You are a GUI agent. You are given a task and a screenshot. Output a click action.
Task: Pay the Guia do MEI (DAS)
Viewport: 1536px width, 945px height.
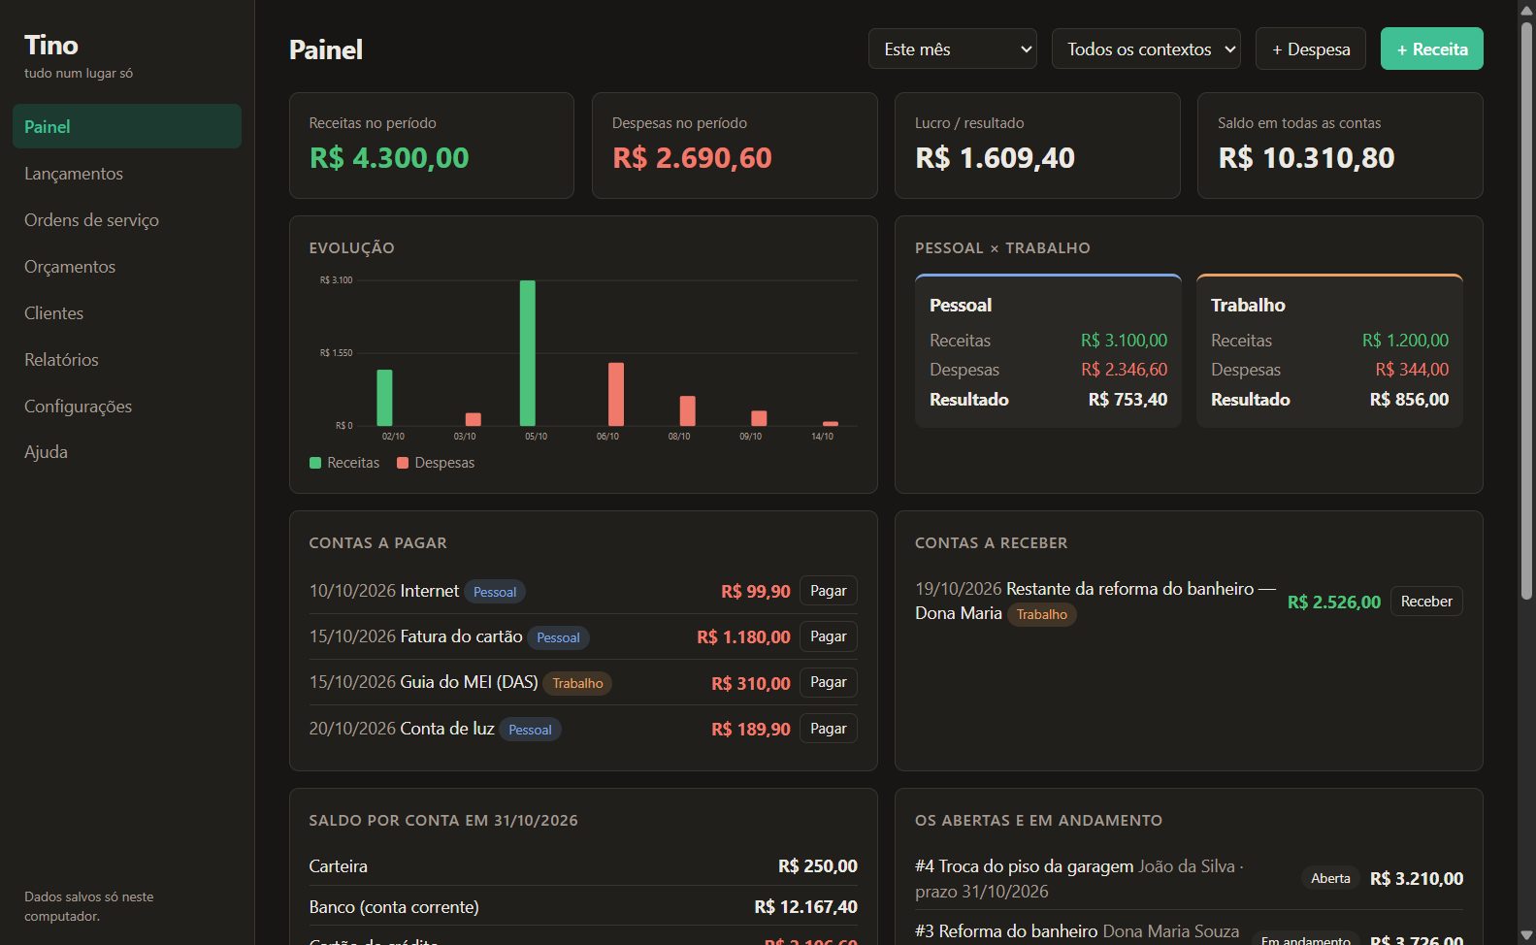click(x=829, y=682)
